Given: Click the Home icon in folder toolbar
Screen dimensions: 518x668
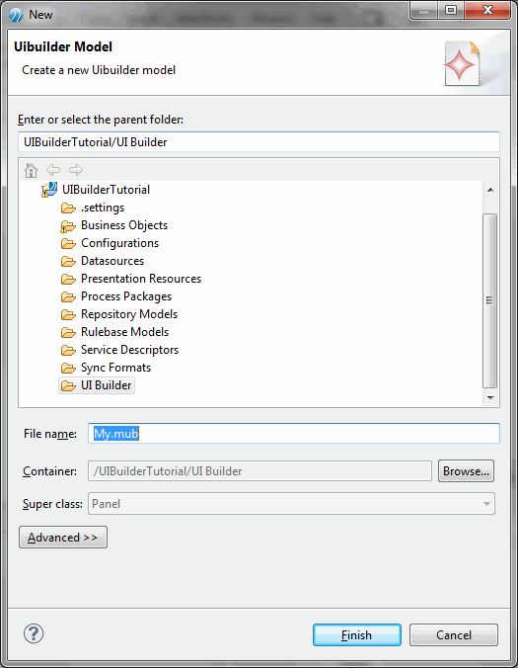Looking at the screenshot, I should point(31,170).
